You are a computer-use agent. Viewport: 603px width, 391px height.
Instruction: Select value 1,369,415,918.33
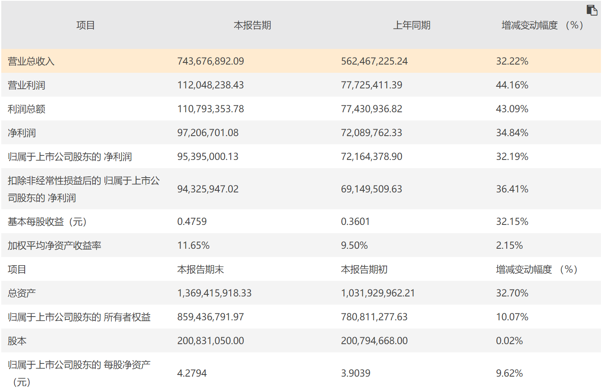pyautogui.click(x=214, y=293)
